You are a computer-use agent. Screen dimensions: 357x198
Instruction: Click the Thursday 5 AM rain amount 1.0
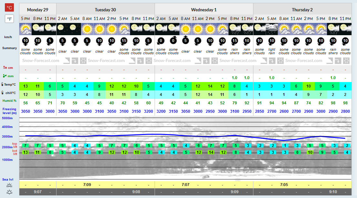[x=271, y=78]
